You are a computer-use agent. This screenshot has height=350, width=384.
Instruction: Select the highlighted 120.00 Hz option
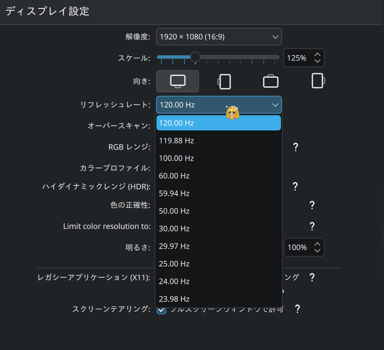[219, 122]
